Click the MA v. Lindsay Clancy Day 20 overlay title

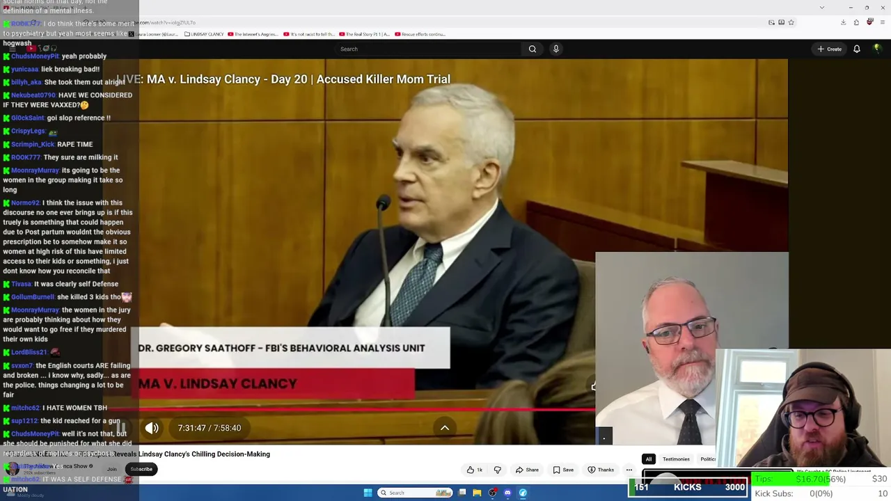283,79
